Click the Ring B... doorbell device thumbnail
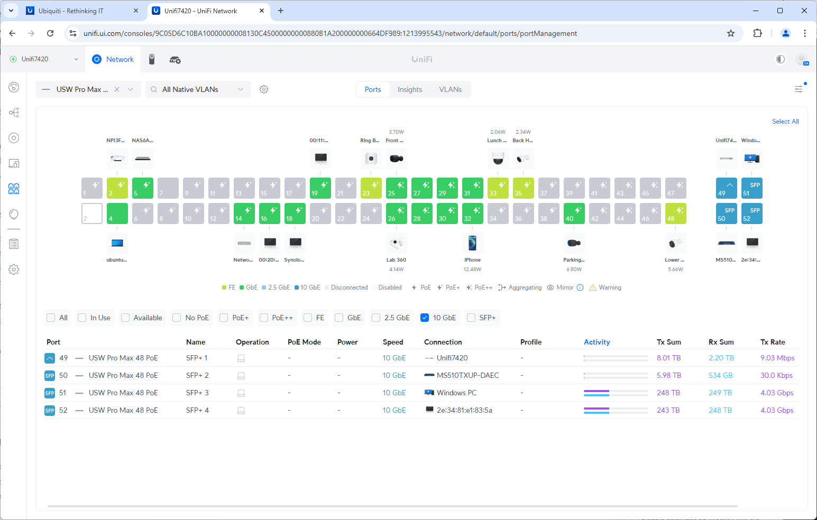 click(371, 159)
